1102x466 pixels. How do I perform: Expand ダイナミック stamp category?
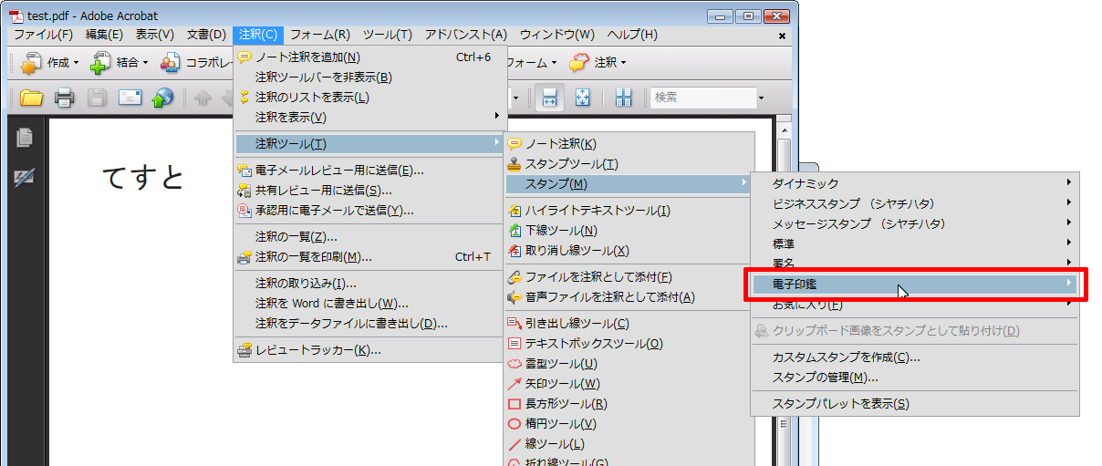point(915,184)
